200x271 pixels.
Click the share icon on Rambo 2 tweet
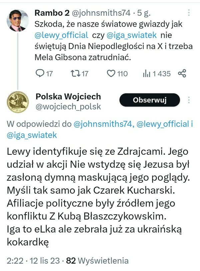[182, 73]
